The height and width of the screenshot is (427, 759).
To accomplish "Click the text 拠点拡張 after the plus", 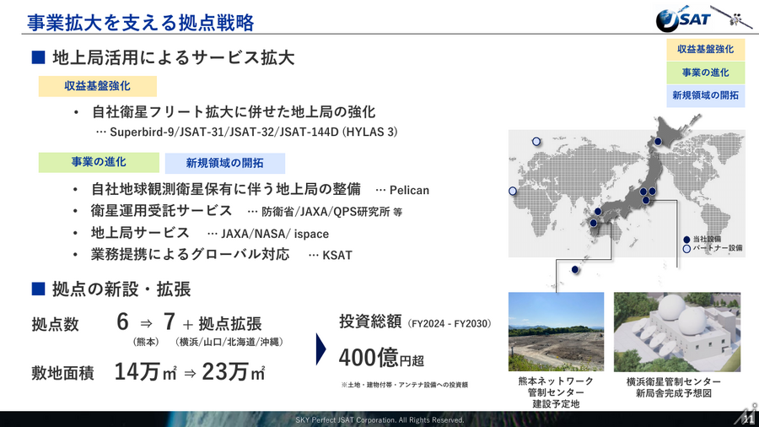I will click(230, 323).
